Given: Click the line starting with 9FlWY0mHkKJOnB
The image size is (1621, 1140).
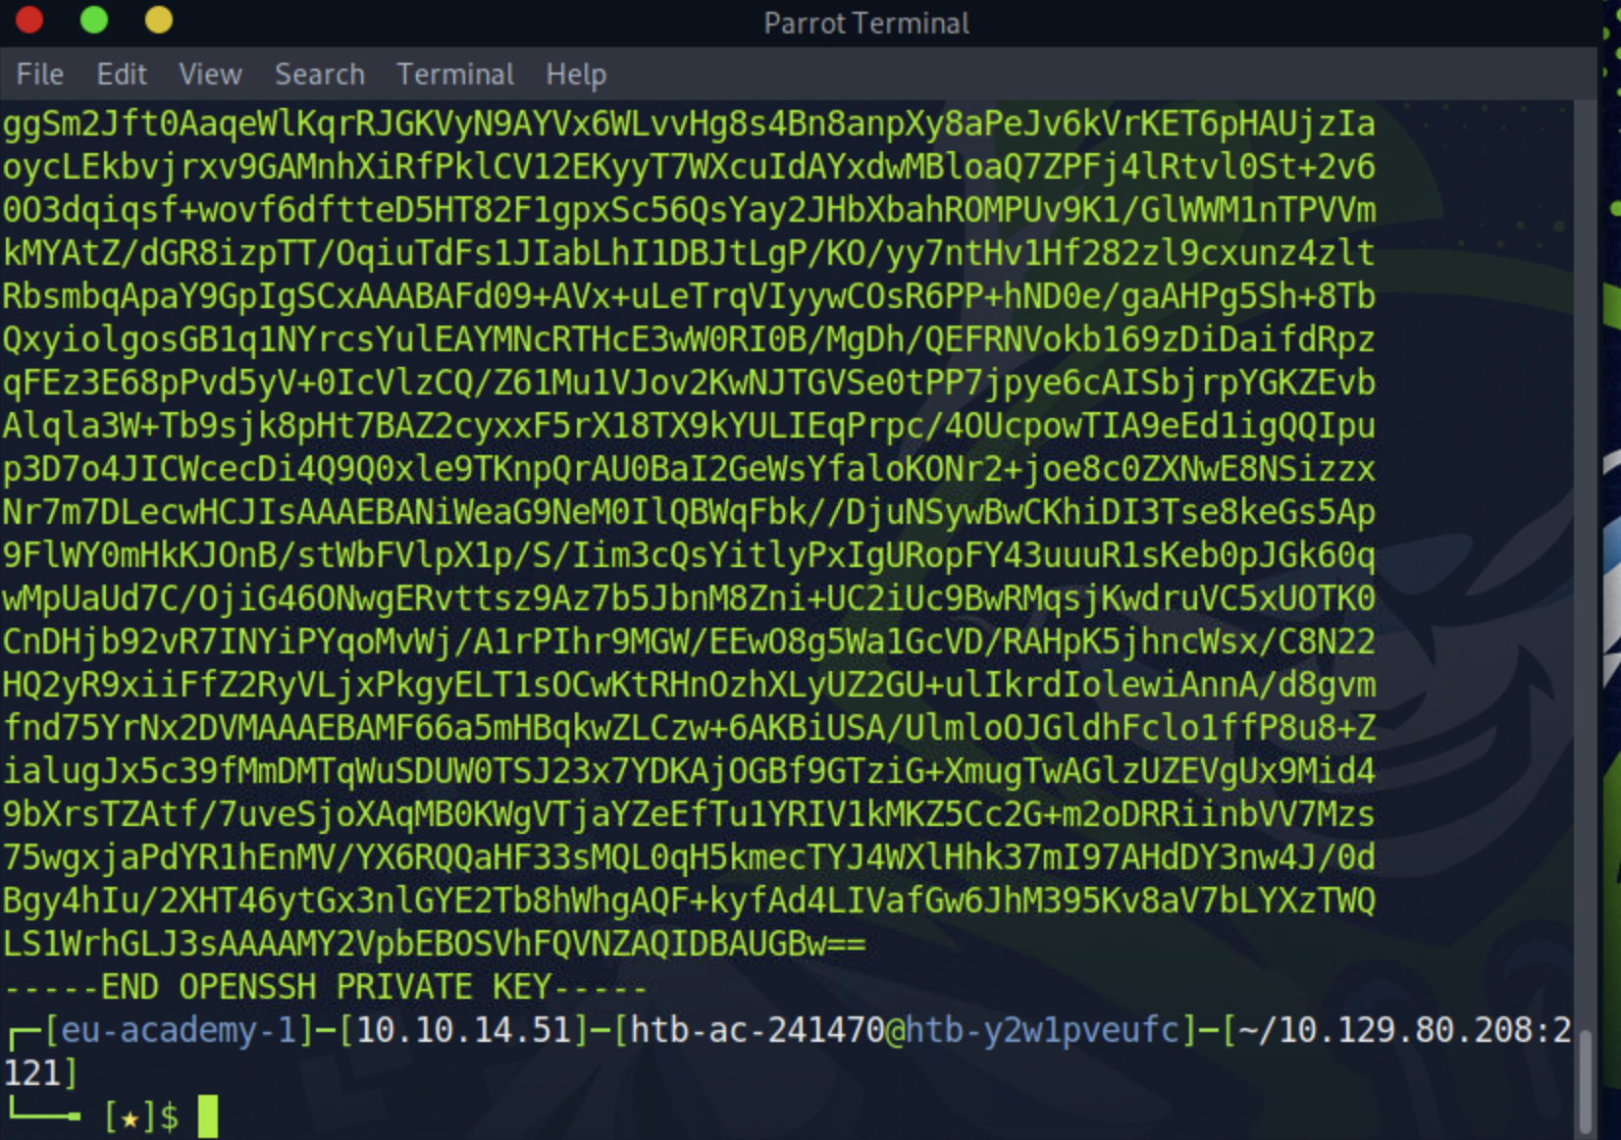Looking at the screenshot, I should (x=689, y=556).
